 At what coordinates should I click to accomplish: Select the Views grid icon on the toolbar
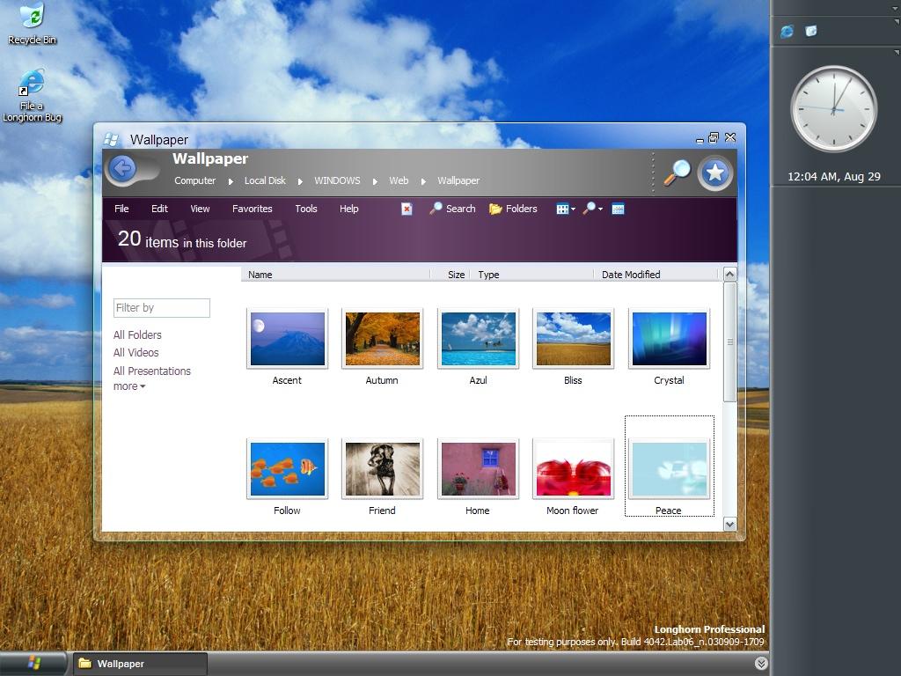(x=562, y=209)
